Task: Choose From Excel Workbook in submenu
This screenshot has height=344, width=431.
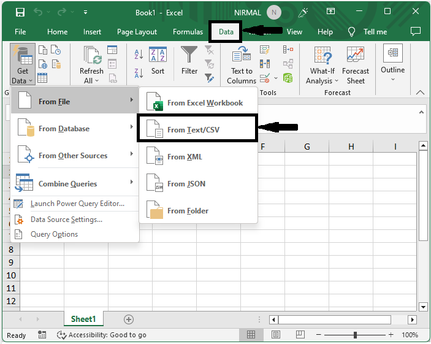Action: [198, 102]
